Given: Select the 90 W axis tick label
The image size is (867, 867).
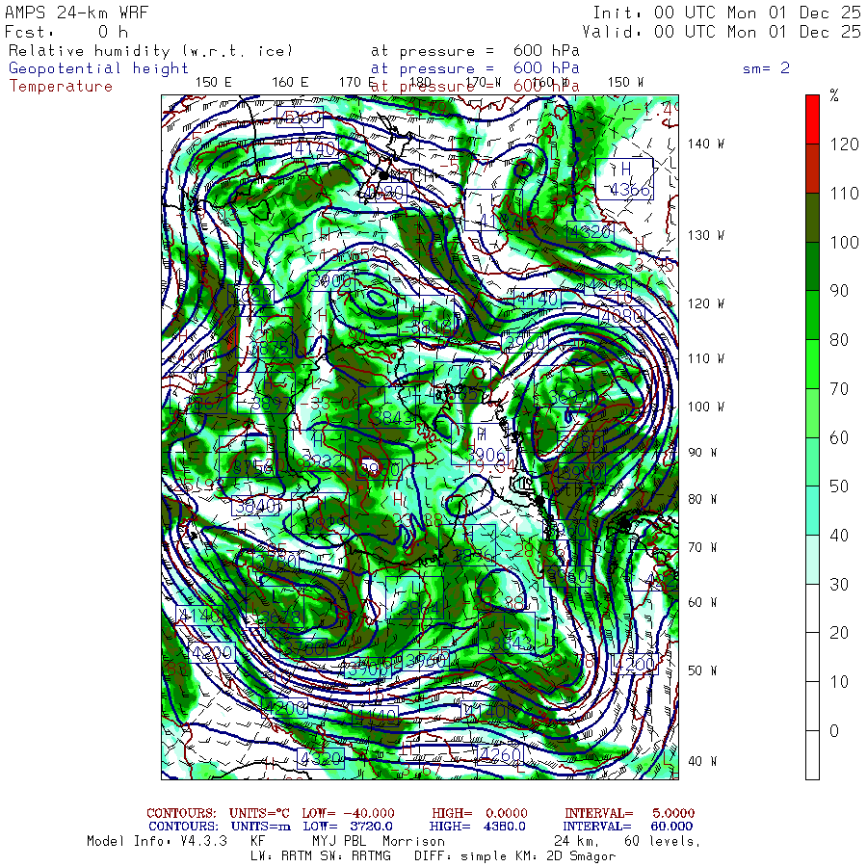Looking at the screenshot, I should [x=701, y=453].
